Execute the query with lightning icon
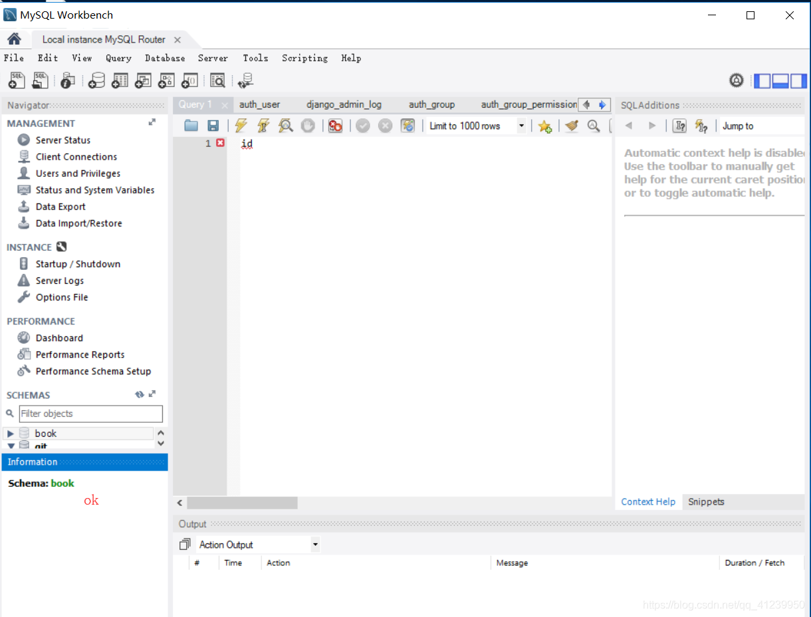Image resolution: width=811 pixels, height=617 pixels. click(x=241, y=126)
